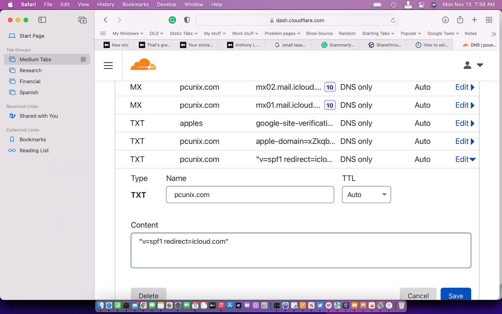Show Medium Tabs grid overview icon

click(83, 60)
